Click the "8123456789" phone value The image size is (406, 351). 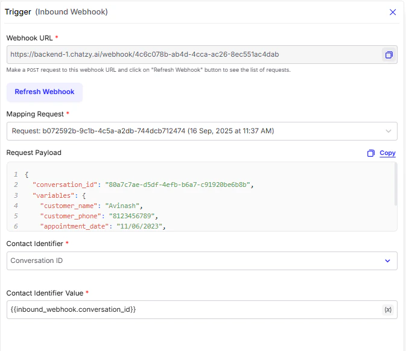(132, 216)
